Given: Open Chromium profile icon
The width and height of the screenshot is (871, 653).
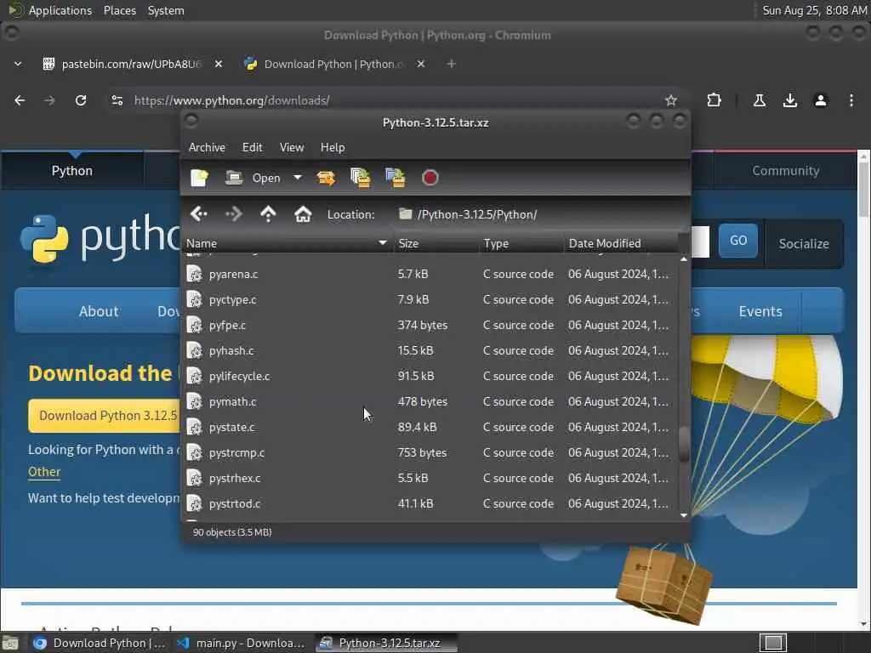Looking at the screenshot, I should (x=821, y=100).
